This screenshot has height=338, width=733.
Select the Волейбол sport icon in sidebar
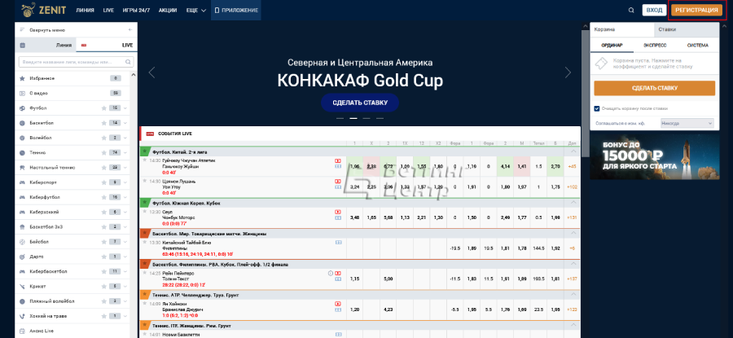point(22,138)
